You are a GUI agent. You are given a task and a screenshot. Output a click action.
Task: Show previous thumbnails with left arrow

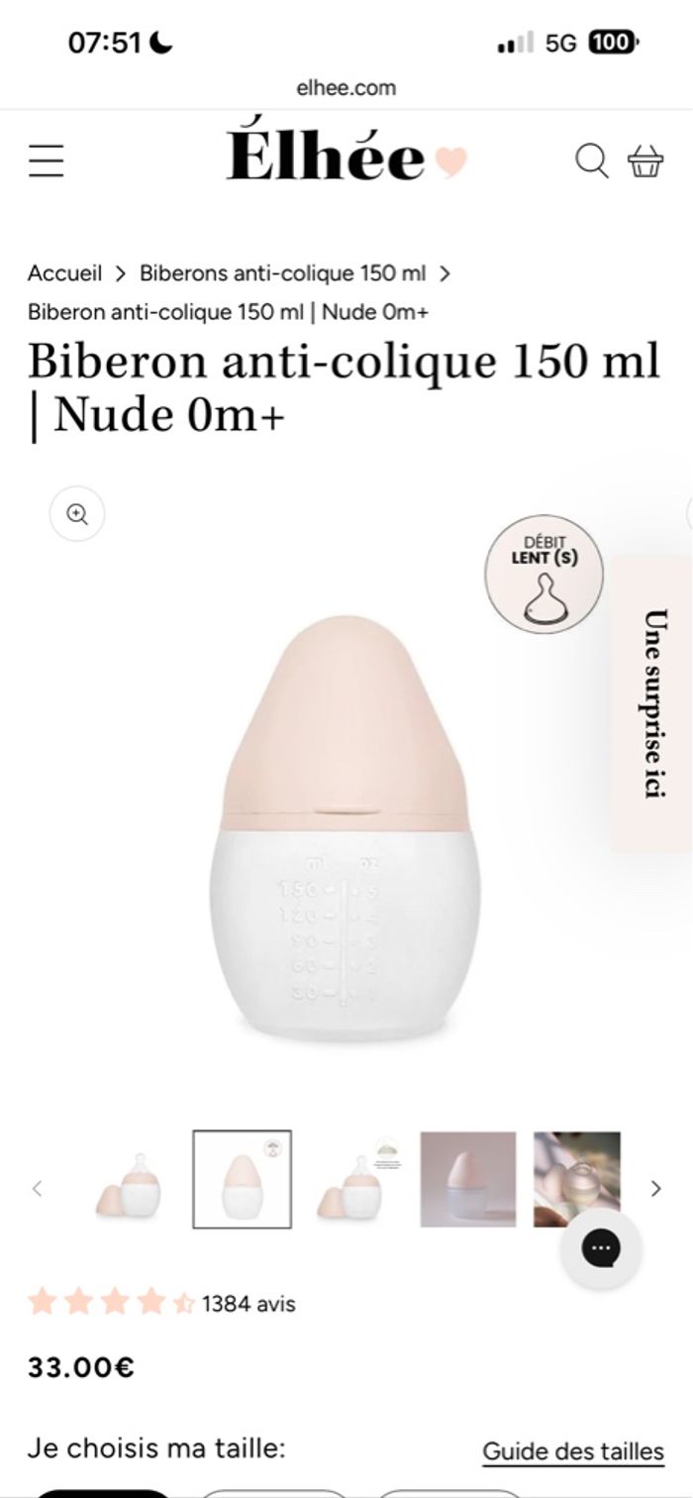click(38, 1188)
